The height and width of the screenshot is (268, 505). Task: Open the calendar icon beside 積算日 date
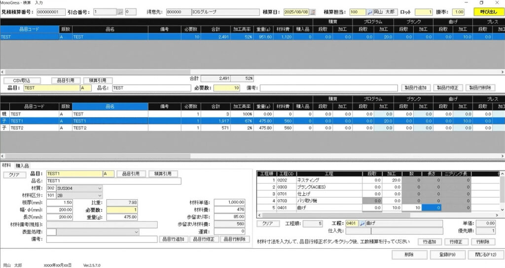click(313, 12)
